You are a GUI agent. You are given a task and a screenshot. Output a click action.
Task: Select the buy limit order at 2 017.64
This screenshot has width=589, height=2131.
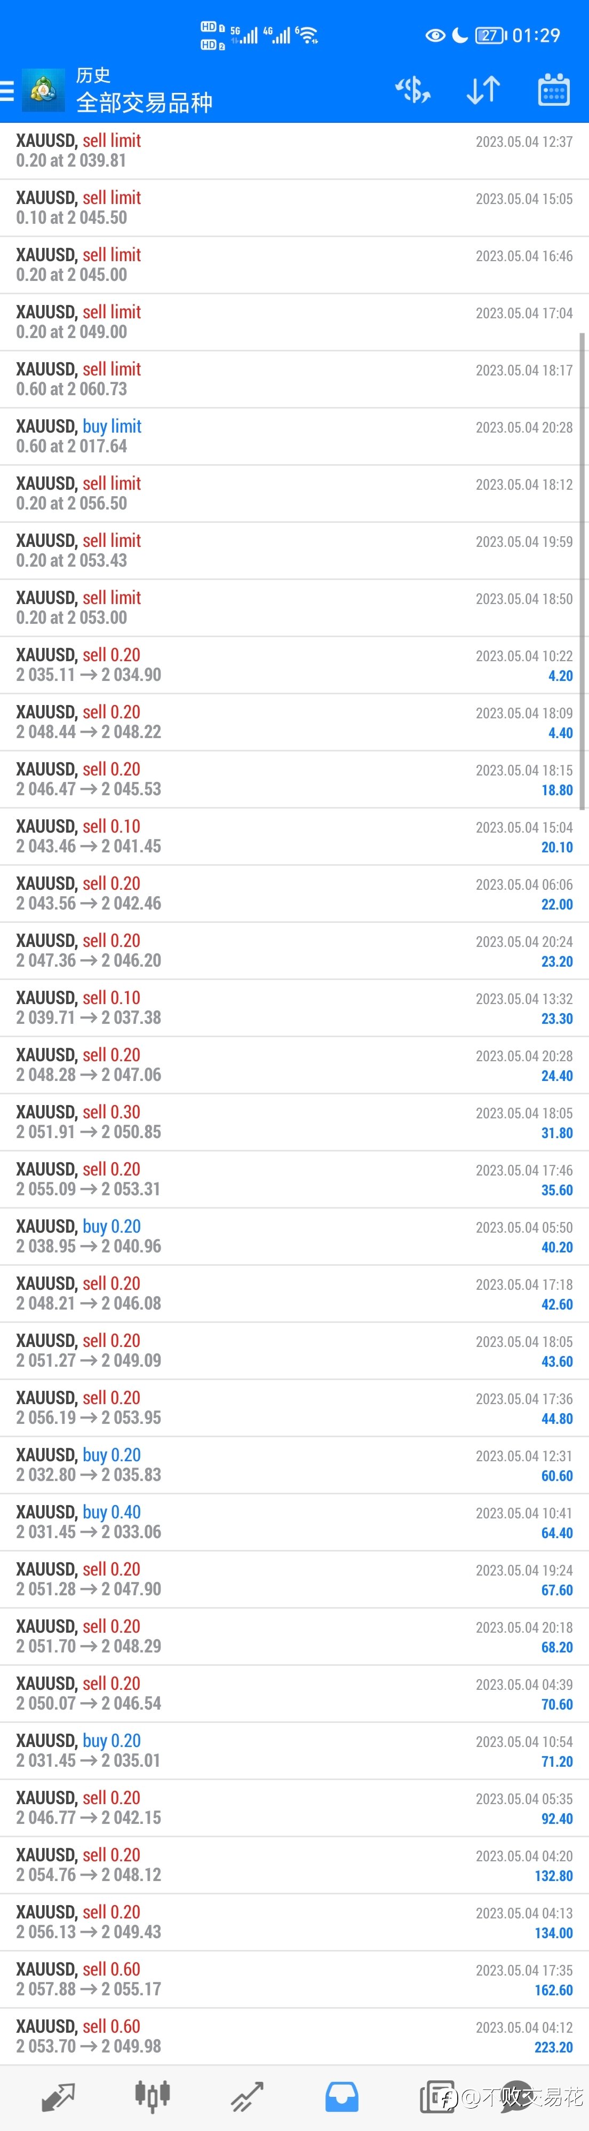pos(294,436)
